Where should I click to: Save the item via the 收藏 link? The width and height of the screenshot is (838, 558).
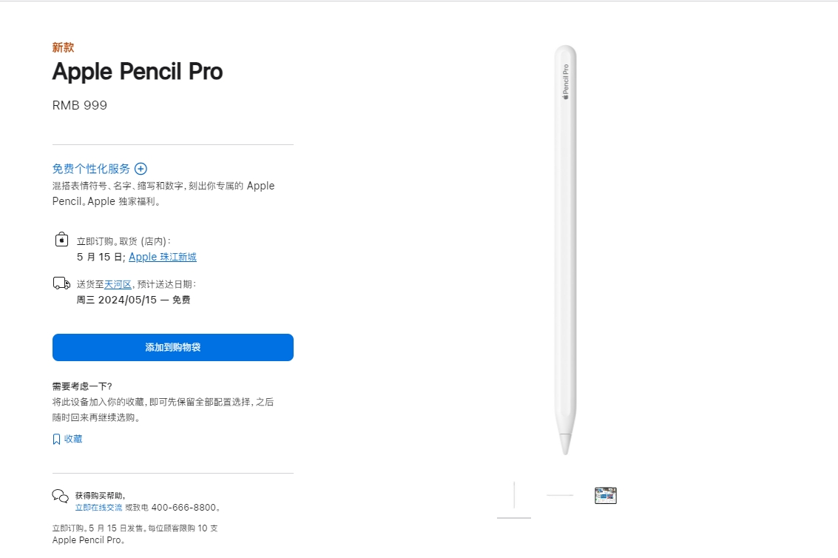point(73,439)
